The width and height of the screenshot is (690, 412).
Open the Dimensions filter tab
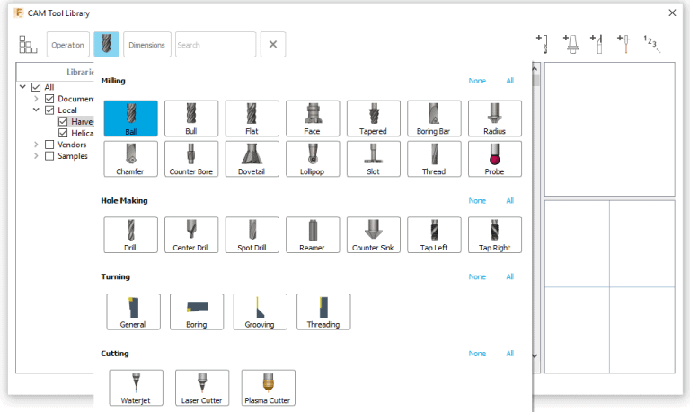(x=146, y=45)
